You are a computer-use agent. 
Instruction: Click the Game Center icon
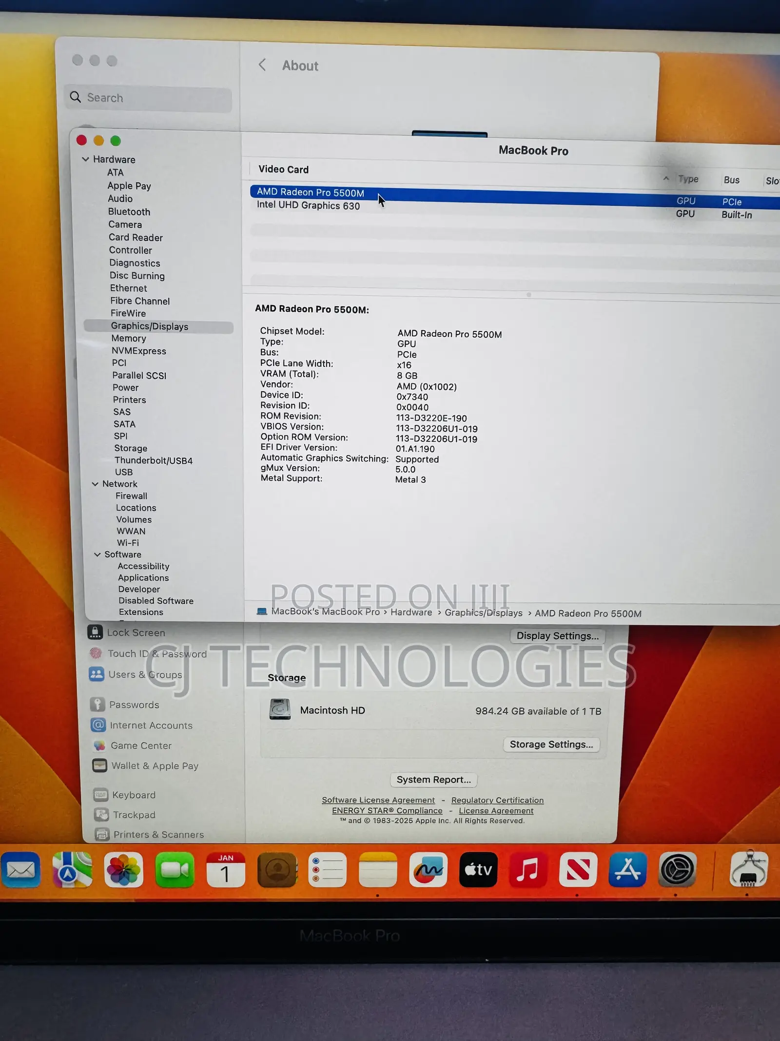point(99,745)
